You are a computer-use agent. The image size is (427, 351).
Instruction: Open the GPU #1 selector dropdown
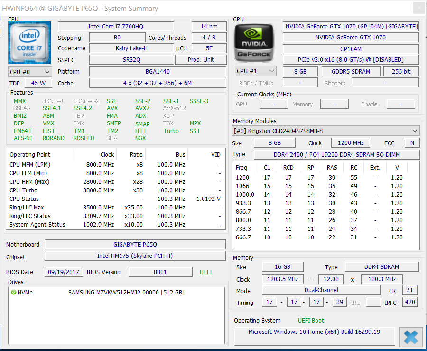click(x=255, y=71)
